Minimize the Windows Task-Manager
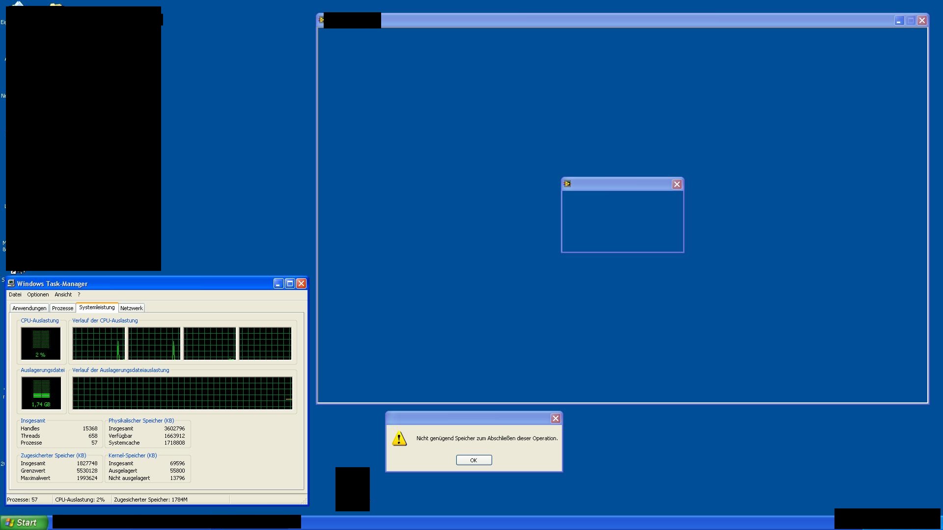The image size is (943, 530). pos(278,284)
